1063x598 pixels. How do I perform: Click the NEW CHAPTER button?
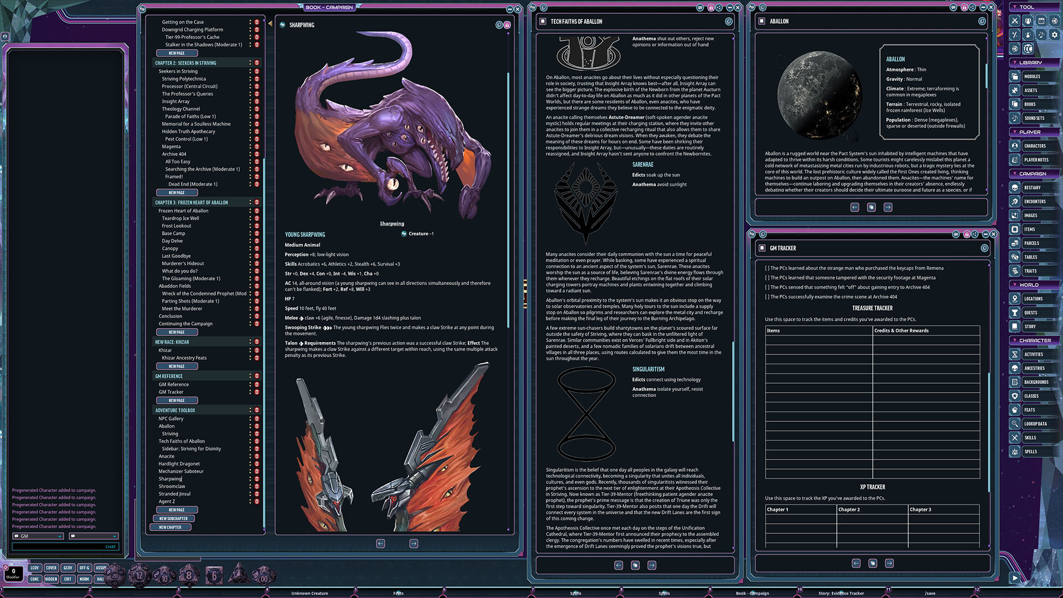[x=171, y=528]
